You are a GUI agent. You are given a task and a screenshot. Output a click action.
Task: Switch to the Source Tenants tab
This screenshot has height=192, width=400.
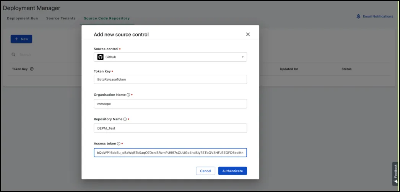(61, 18)
